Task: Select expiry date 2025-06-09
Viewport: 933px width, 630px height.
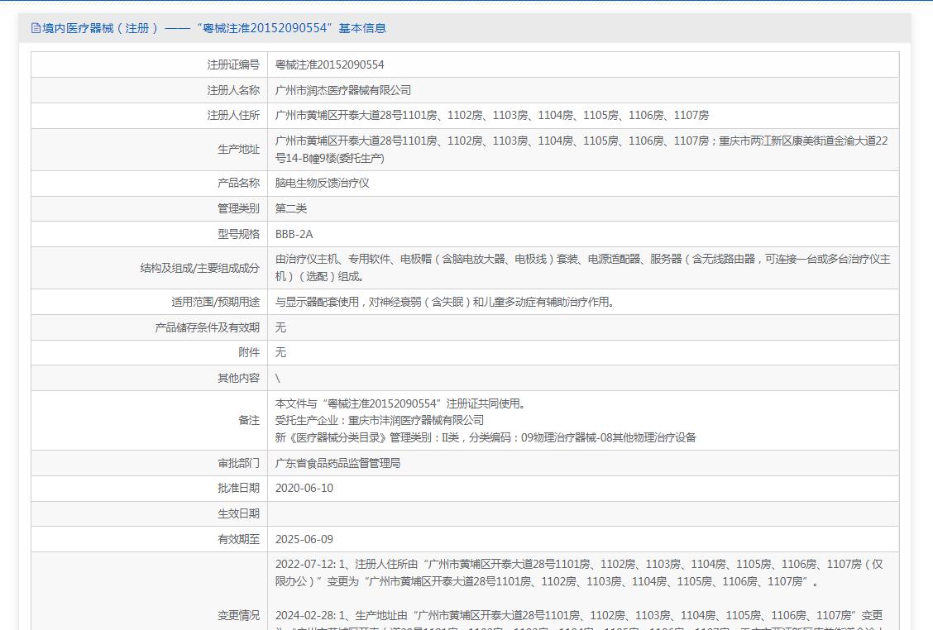Action: [304, 539]
